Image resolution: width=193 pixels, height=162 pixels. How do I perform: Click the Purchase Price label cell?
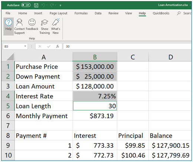tap(44, 67)
